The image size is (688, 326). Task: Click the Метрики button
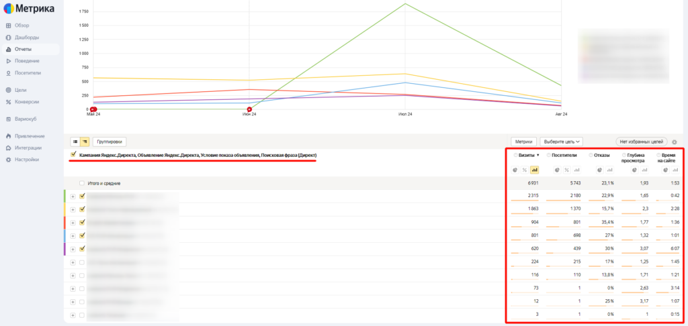tap(524, 142)
